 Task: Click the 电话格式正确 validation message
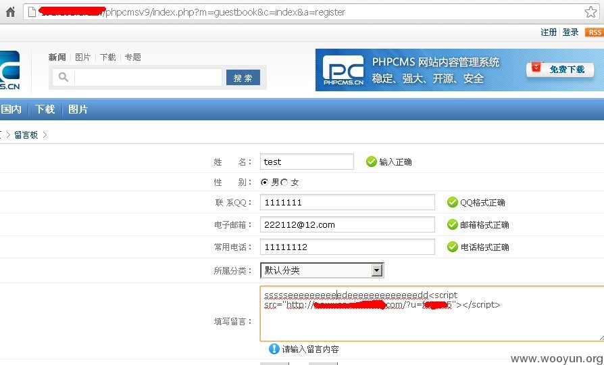point(484,247)
